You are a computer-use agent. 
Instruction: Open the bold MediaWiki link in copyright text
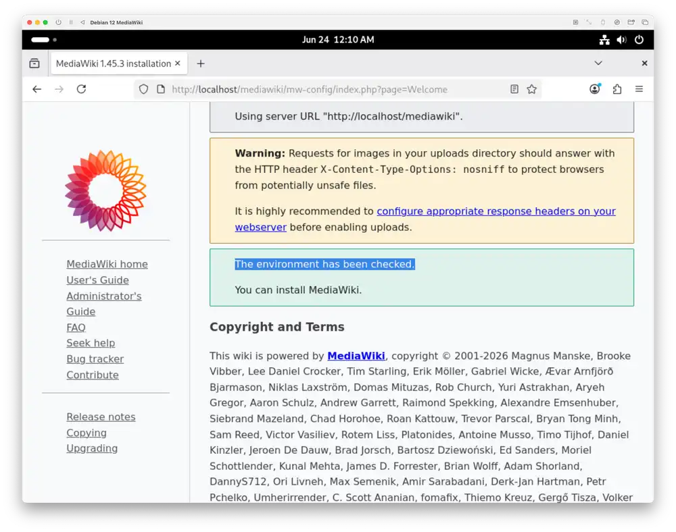356,356
